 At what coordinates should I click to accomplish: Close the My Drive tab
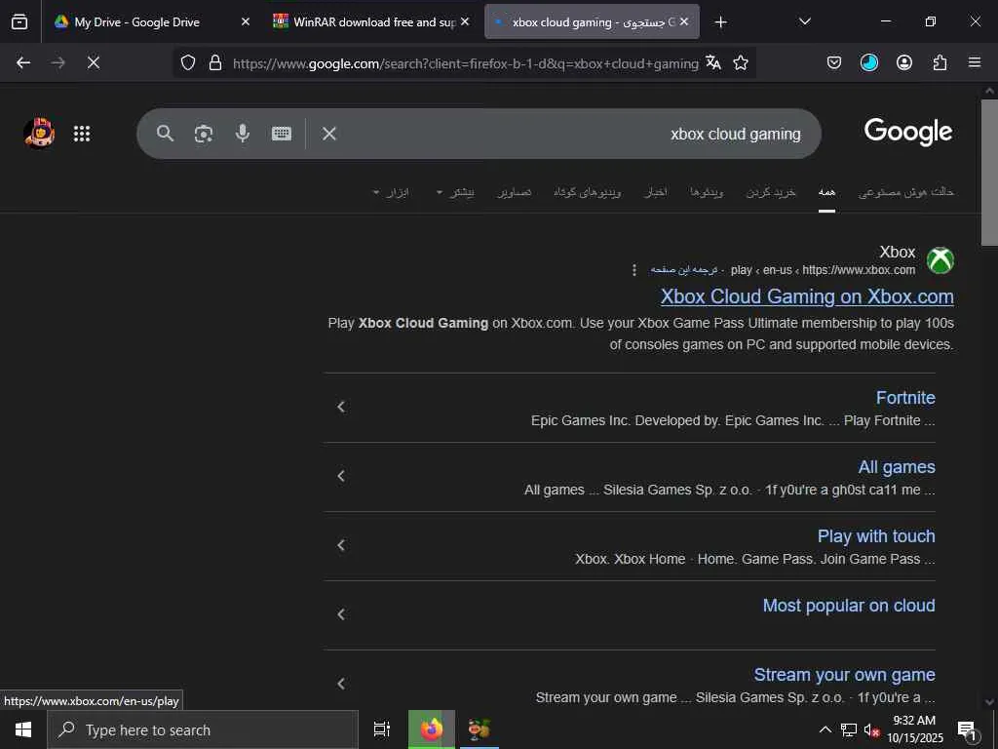(245, 21)
